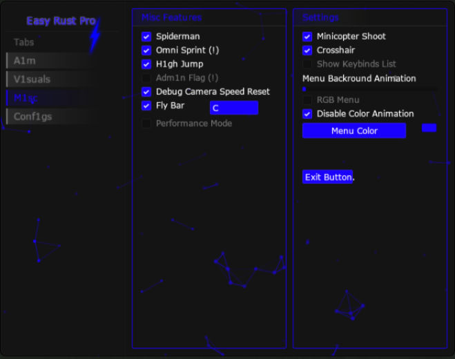
Task: Disable the H1gh Jump checkbox
Action: (x=146, y=64)
